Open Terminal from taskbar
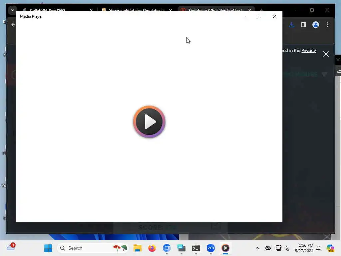The image size is (341, 256). tap(196, 248)
